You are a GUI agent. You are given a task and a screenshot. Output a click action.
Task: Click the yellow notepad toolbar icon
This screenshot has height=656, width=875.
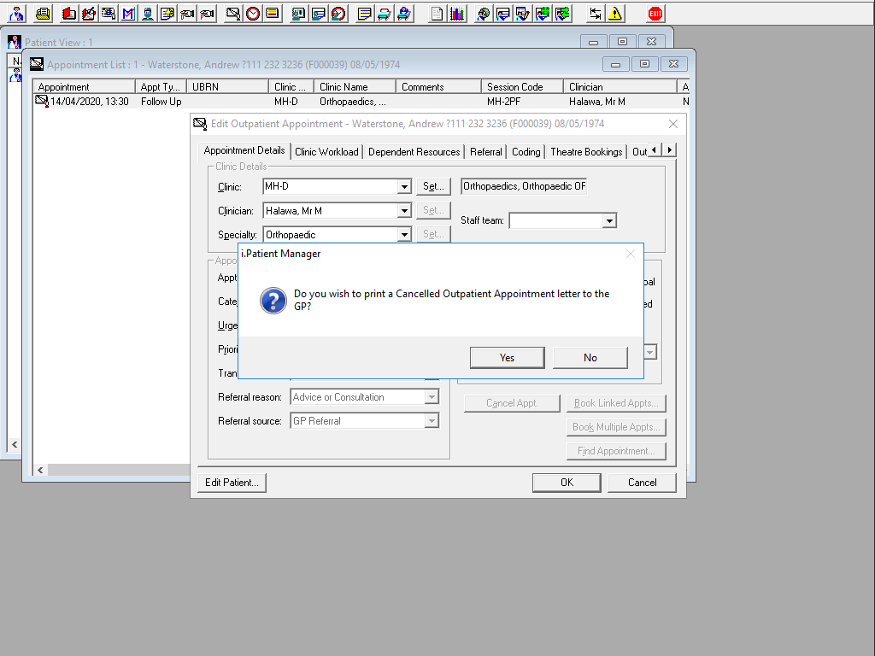pos(364,14)
